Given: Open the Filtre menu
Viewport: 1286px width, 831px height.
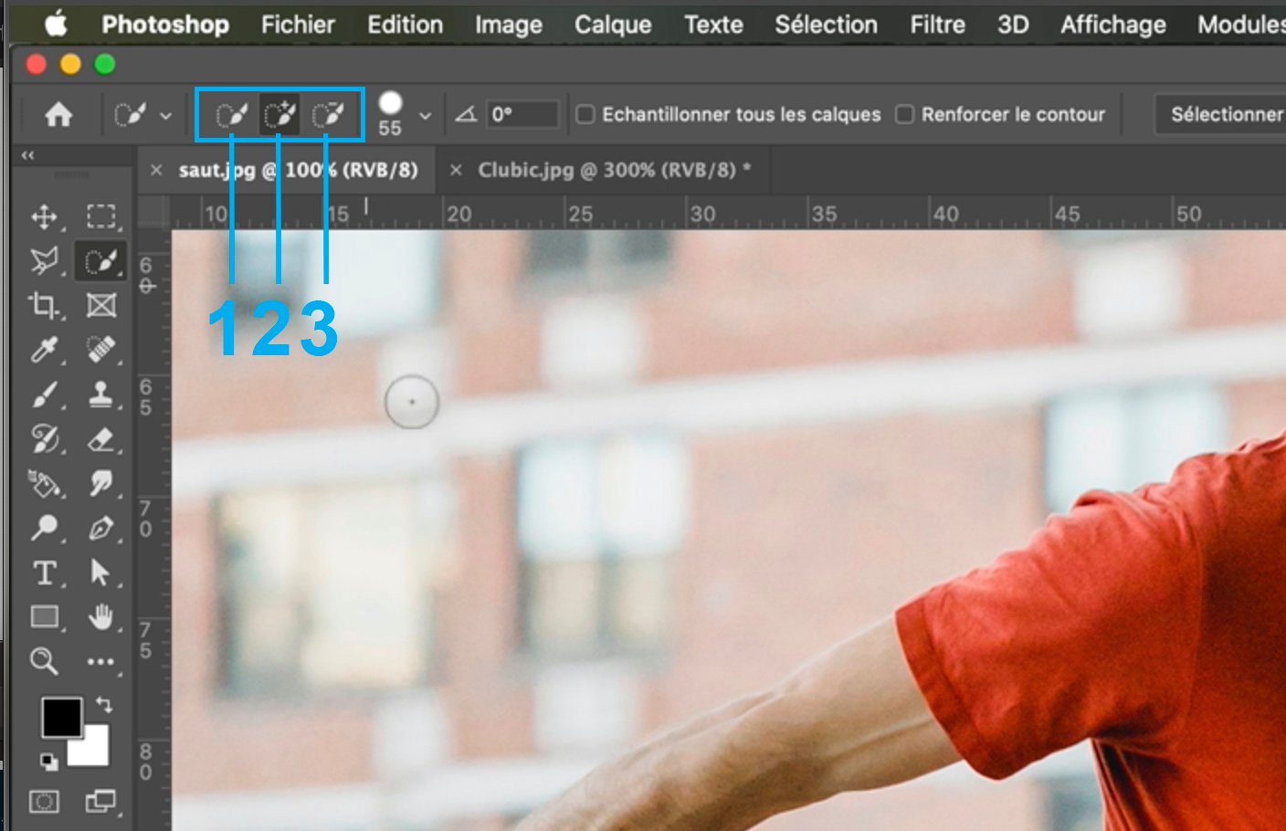Looking at the screenshot, I should [x=937, y=25].
